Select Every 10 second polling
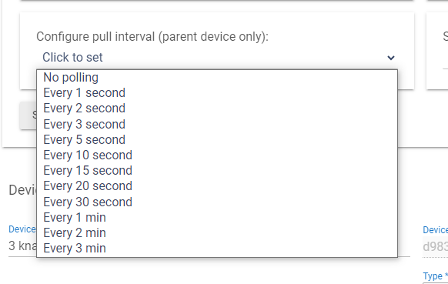The width and height of the screenshot is (448, 284). (x=217, y=155)
